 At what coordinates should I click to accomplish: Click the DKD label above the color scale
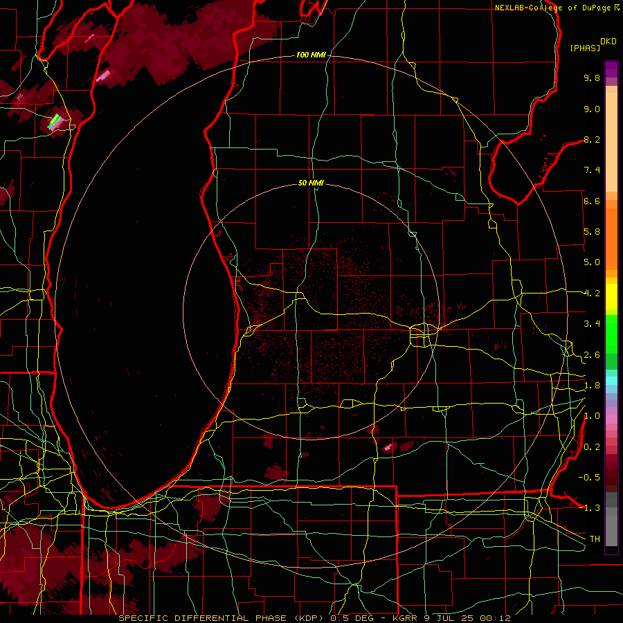click(x=608, y=42)
